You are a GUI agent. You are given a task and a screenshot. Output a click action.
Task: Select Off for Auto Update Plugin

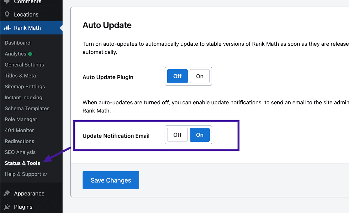tap(177, 76)
